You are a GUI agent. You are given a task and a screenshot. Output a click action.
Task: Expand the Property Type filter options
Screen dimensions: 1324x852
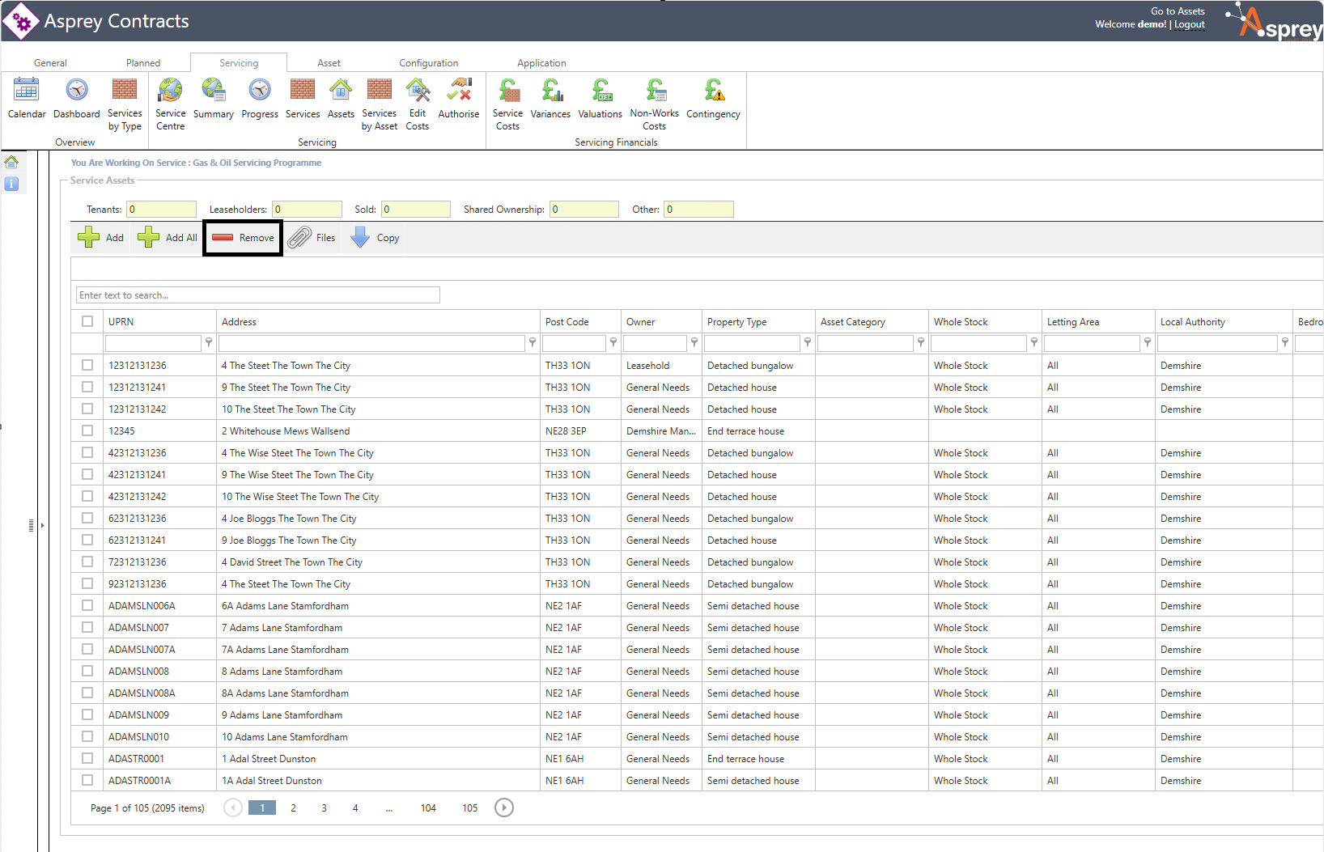tap(808, 343)
